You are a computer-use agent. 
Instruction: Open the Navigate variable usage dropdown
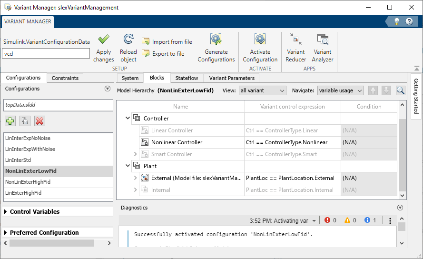(x=341, y=91)
